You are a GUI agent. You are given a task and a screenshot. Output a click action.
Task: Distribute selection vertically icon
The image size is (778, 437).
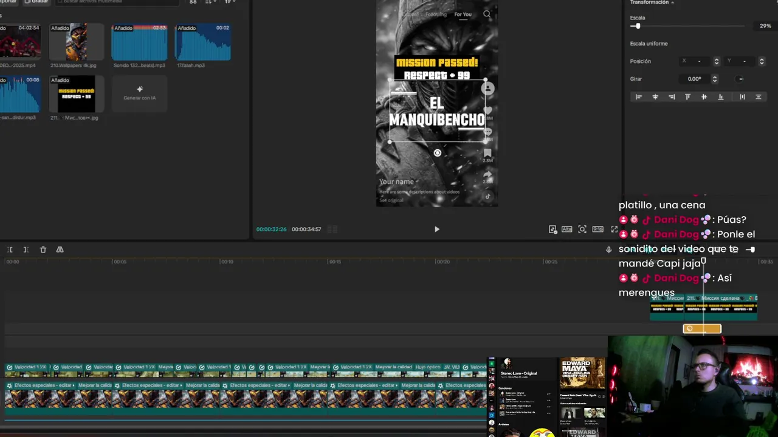758,97
